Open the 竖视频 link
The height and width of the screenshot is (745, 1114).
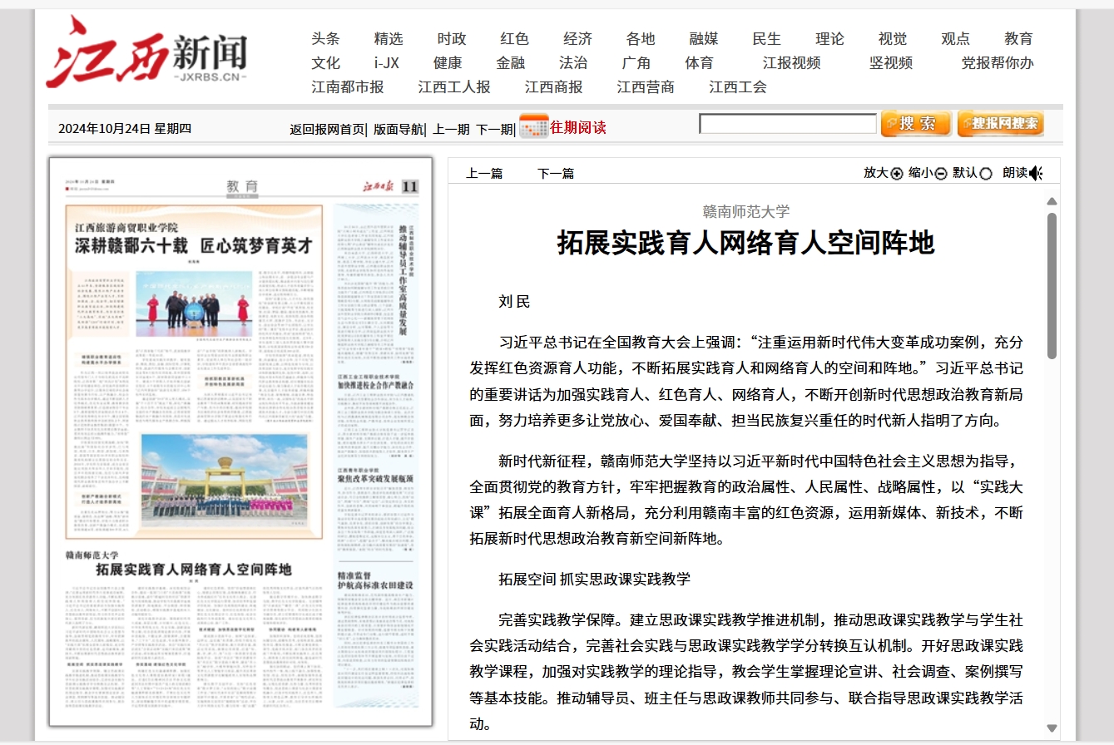click(891, 62)
